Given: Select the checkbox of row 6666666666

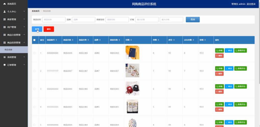Looking at the screenshot, I should [34, 89].
